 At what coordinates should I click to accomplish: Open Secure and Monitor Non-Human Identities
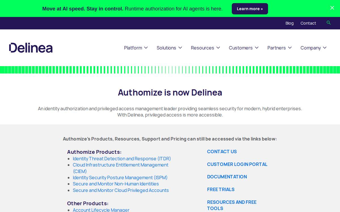point(116,184)
